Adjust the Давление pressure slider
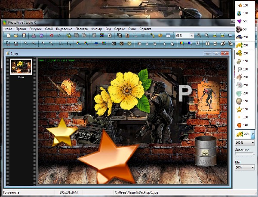The width and height of the screenshot is (258, 197). click(245, 153)
